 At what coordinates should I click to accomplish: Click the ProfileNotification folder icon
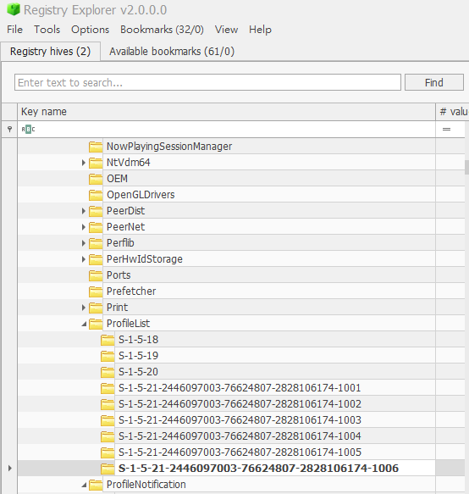(x=96, y=485)
